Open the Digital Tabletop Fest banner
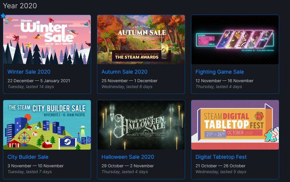The image size is (290, 182). [x=235, y=125]
